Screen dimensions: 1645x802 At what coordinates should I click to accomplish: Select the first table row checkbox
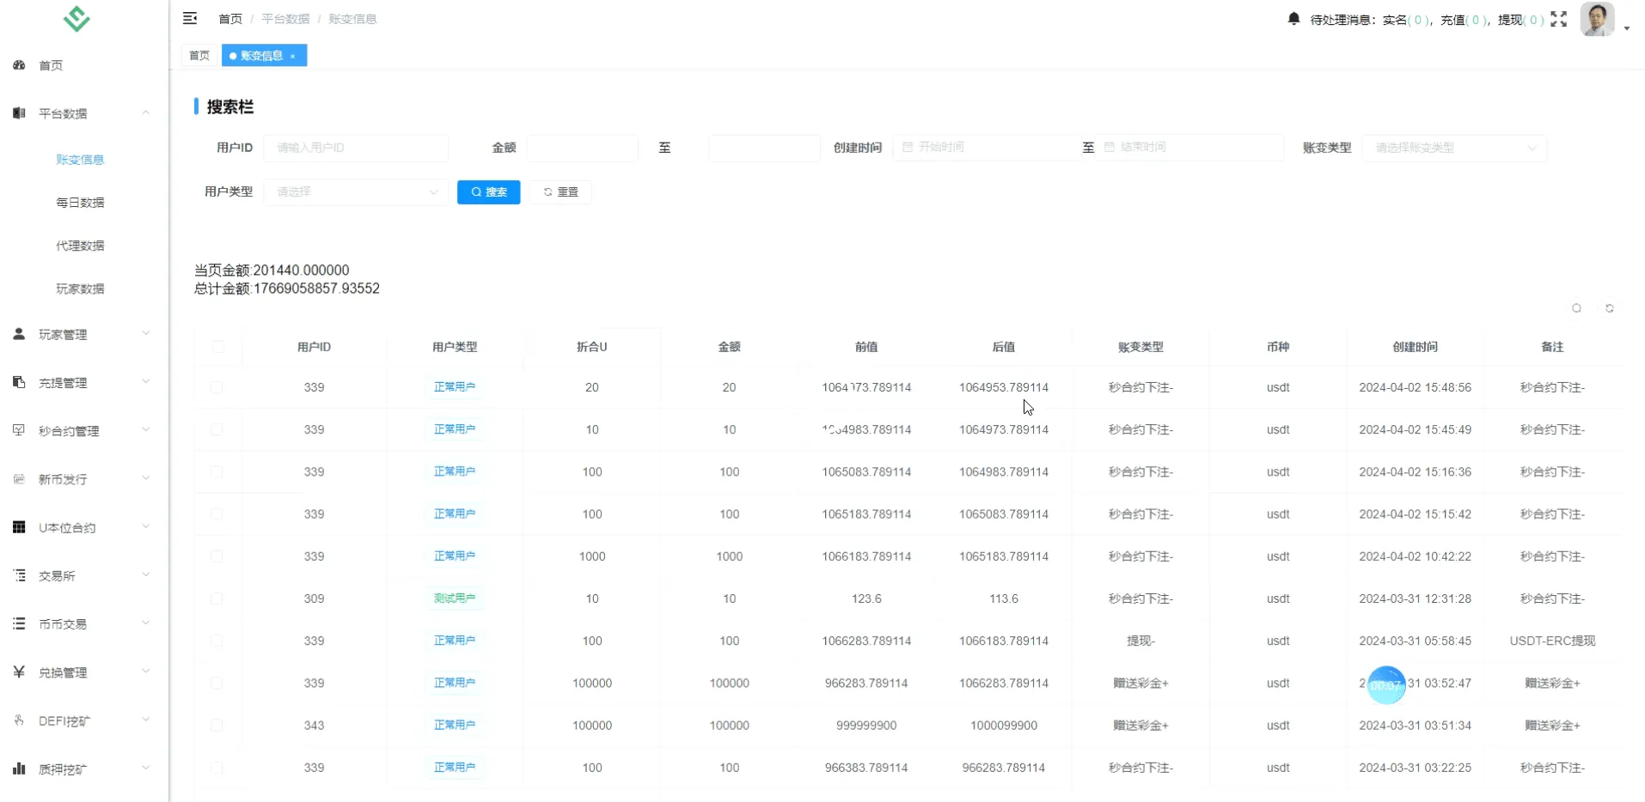pos(217,387)
